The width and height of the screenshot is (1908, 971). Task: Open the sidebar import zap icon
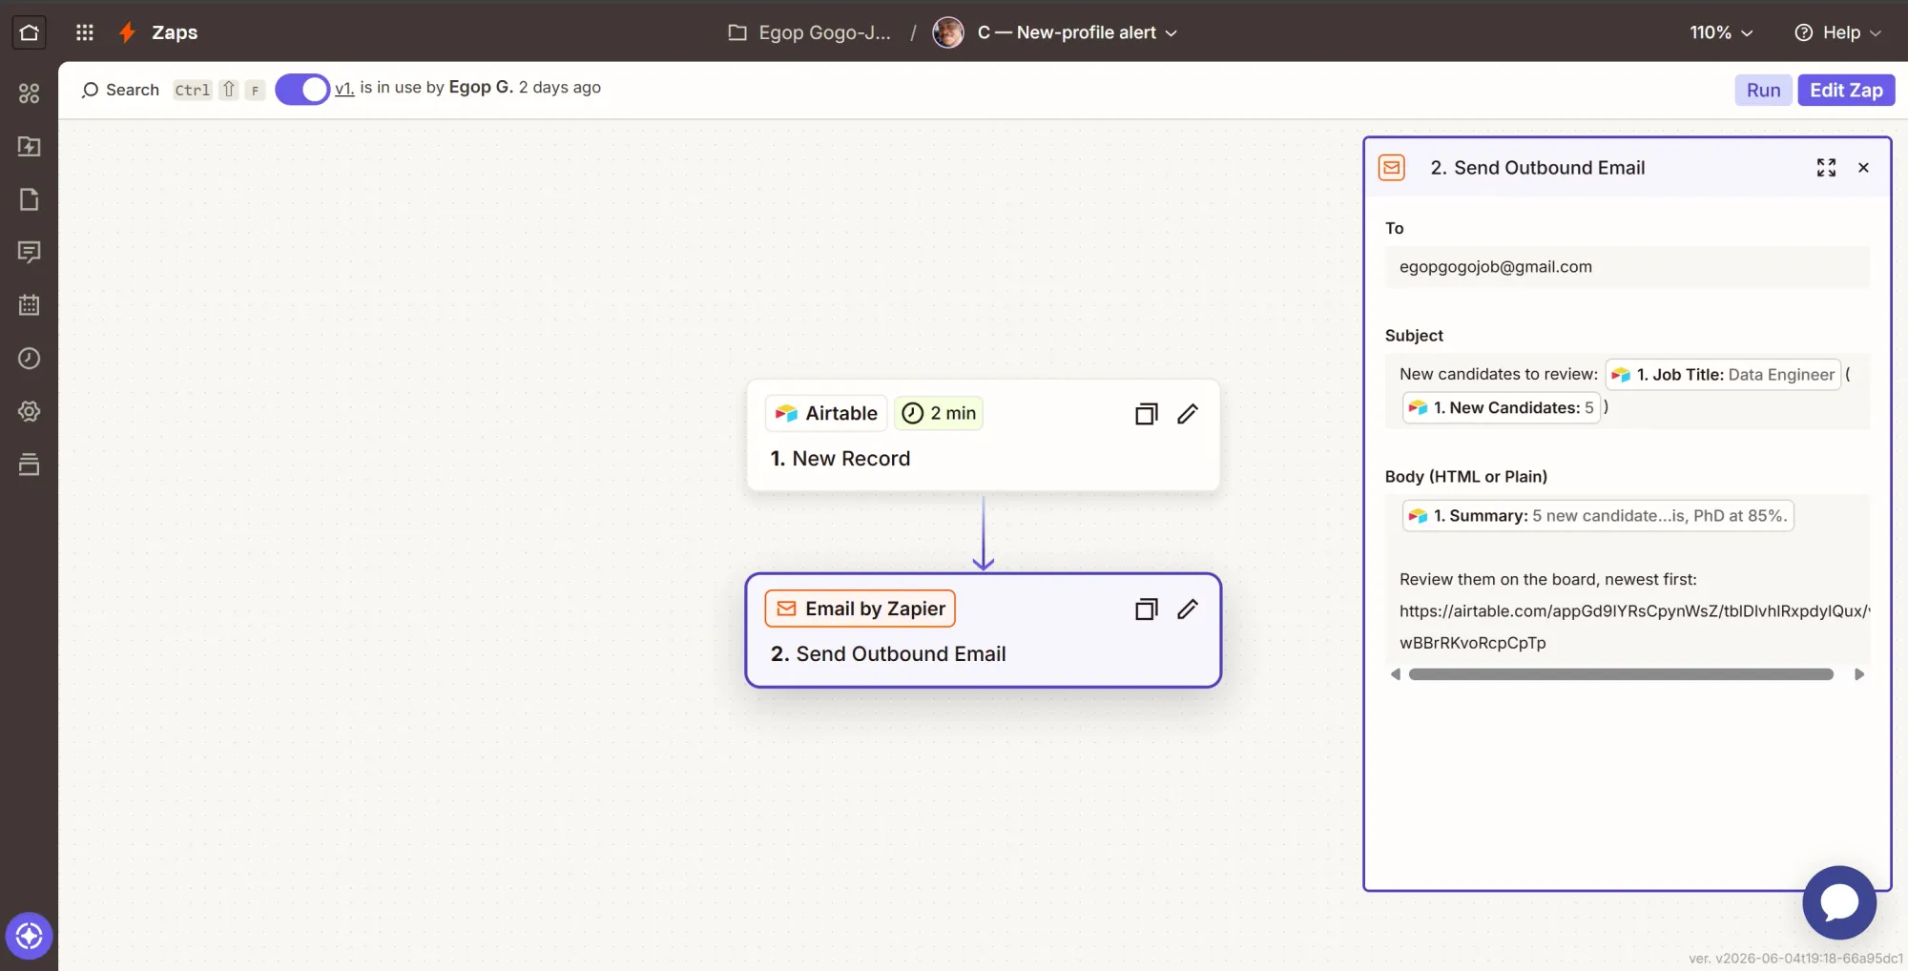coord(30,146)
